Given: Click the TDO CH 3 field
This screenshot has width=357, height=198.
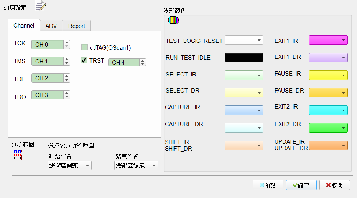Looking at the screenshot, I should point(48,95).
